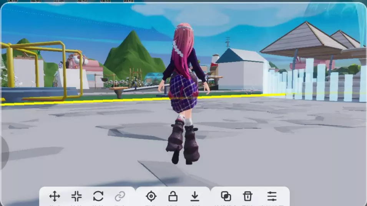The width and height of the screenshot is (367, 206).
Task: Click 撤销 (Undo) in the top bar
Action: (x=35, y=1)
